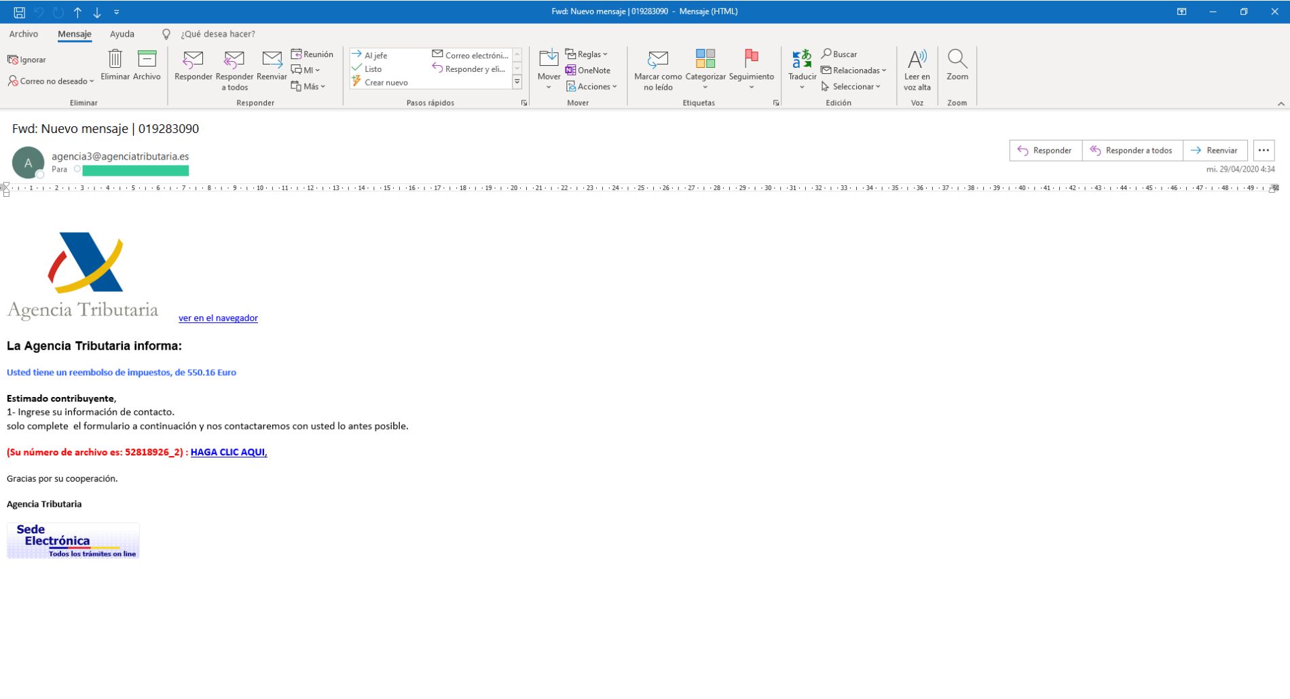This screenshot has width=1290, height=699.
Task: Click the Reenviar icon in ribbon
Action: point(272,60)
